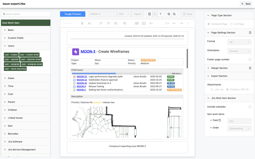Collapse the Jira Work Item Section
This screenshot has width=255, height=159.
click(x=229, y=98)
